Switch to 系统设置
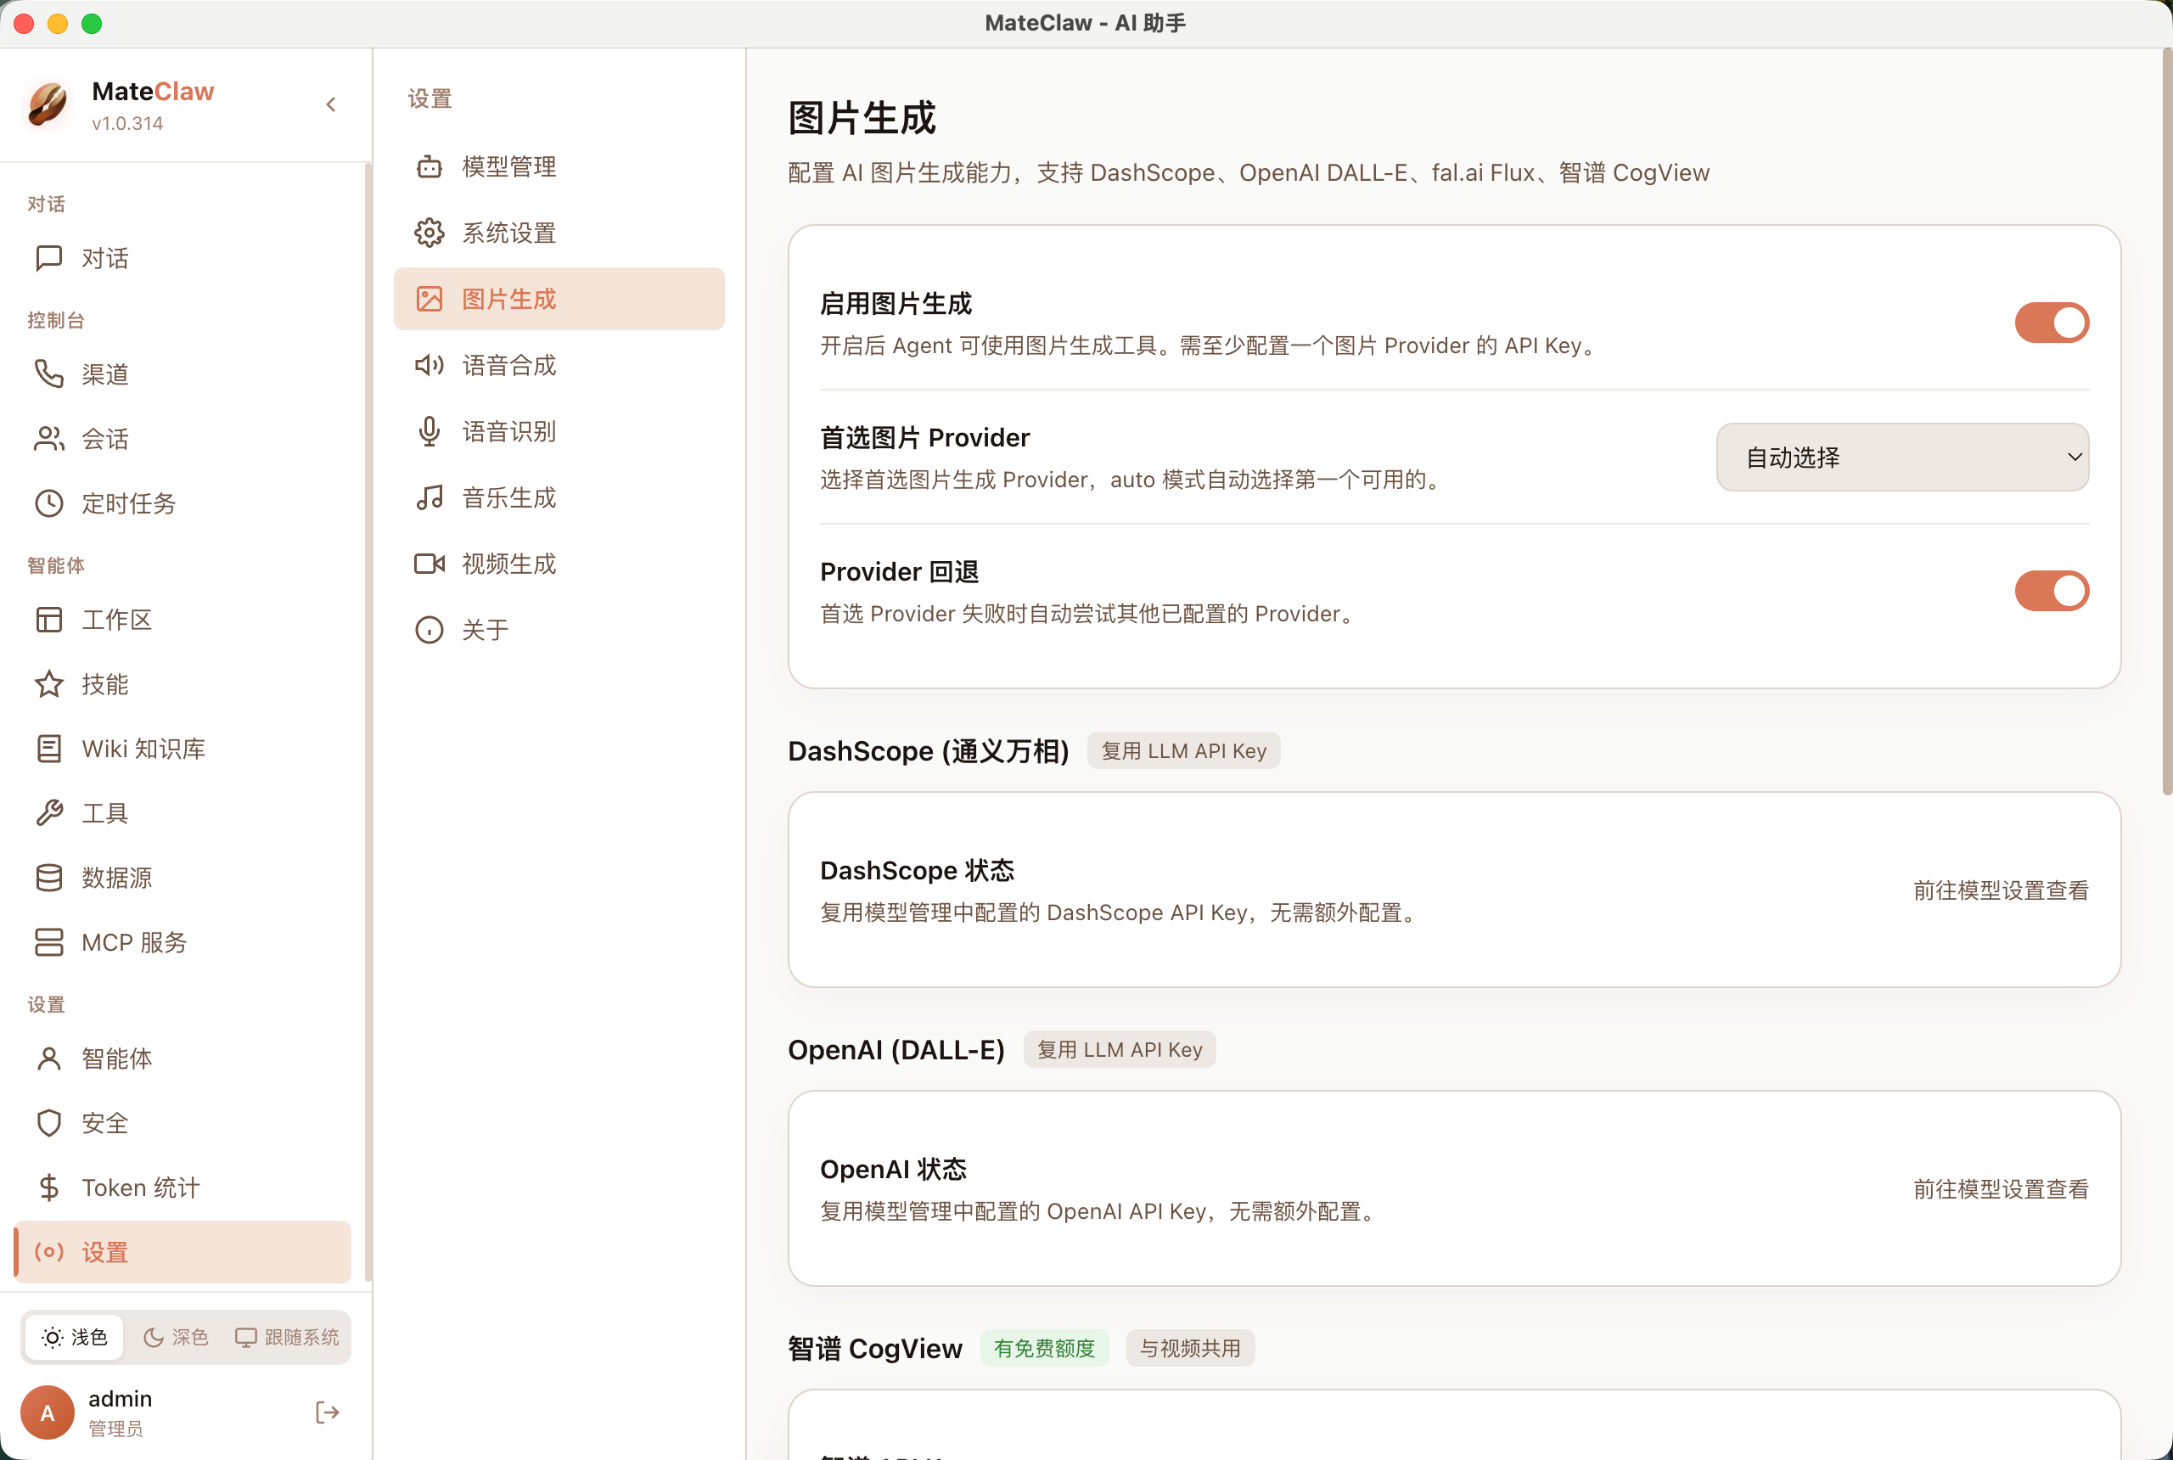2173x1460 pixels. coord(508,232)
